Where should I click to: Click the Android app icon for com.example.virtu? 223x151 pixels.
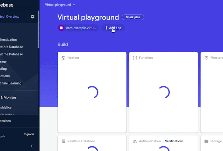(61, 28)
